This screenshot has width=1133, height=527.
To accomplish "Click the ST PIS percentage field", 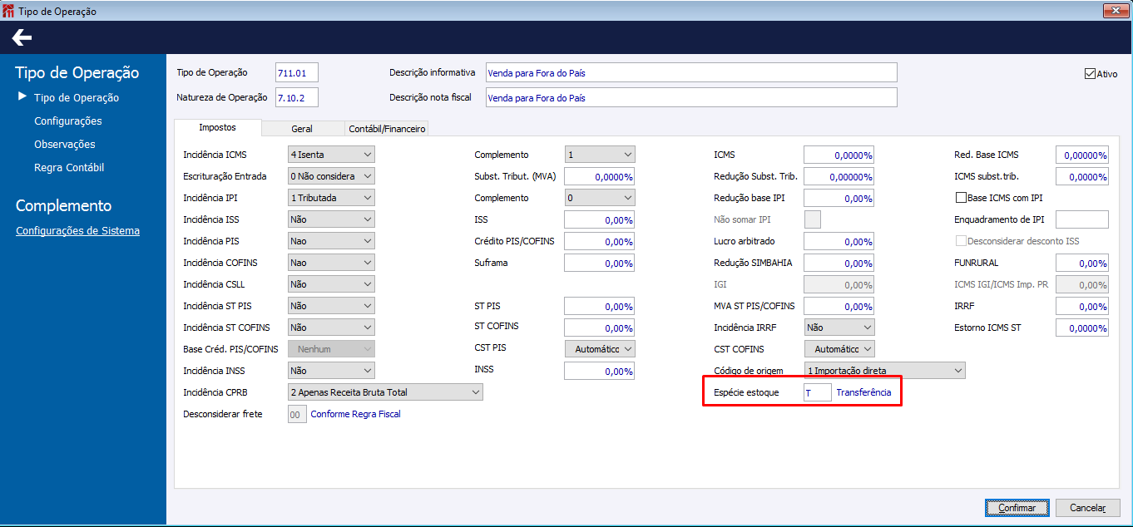I will 600,306.
